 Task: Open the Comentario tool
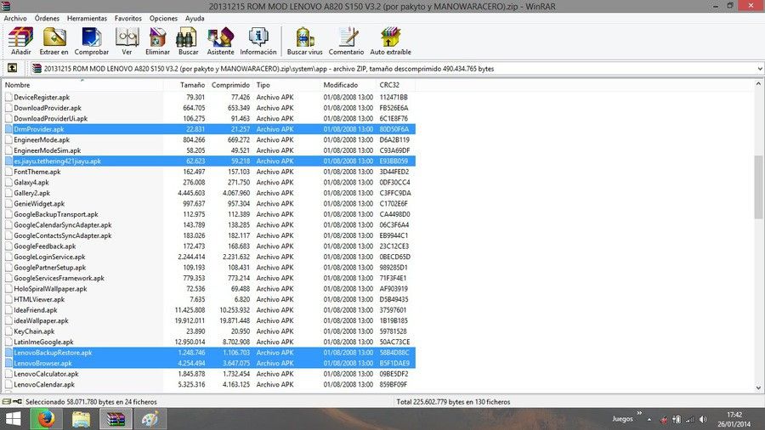(x=347, y=42)
